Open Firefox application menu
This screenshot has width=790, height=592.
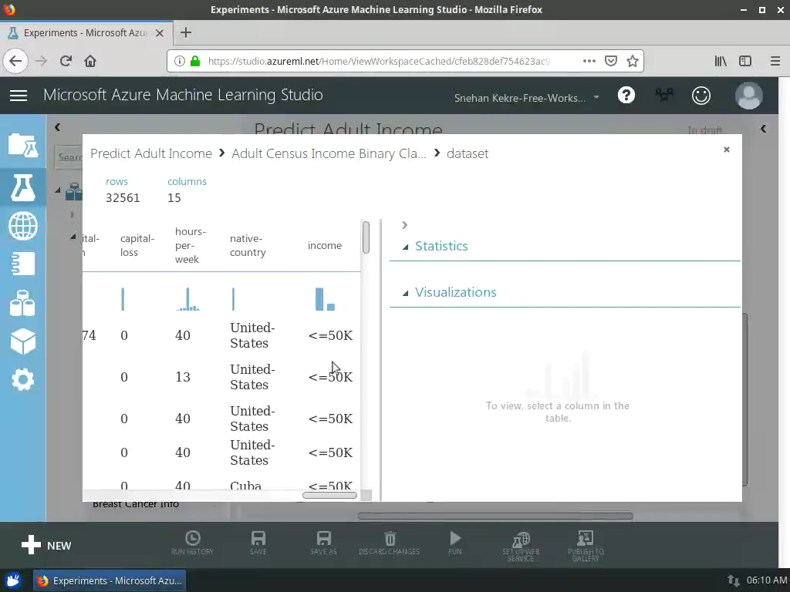click(x=775, y=62)
